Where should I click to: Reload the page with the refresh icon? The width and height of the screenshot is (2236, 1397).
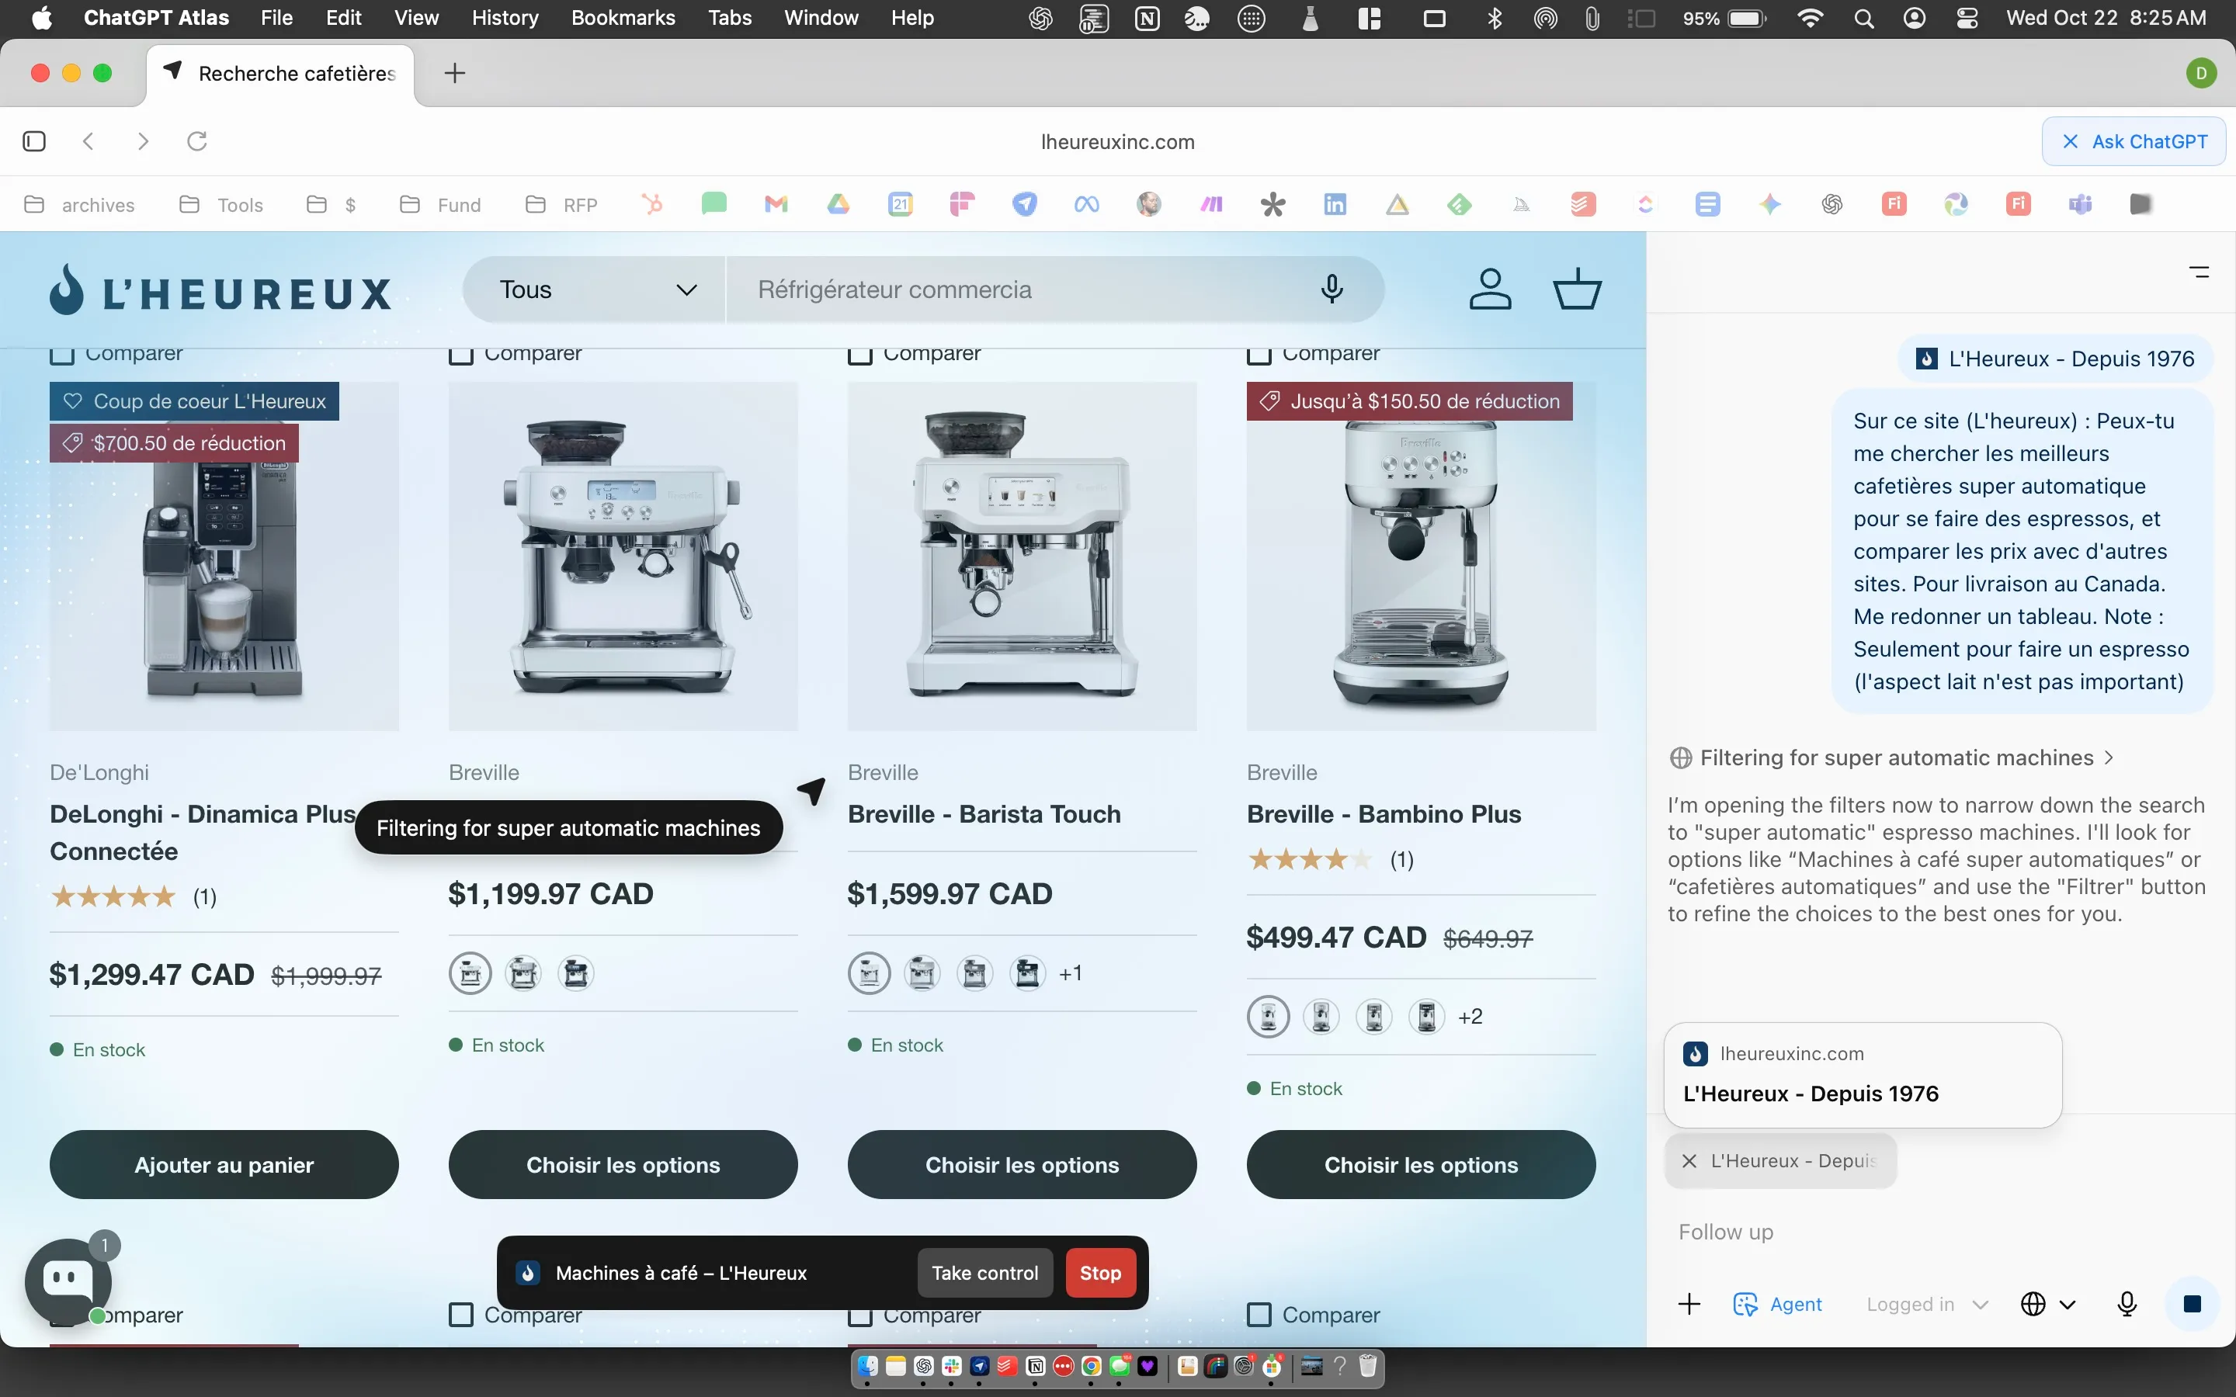pyautogui.click(x=196, y=141)
